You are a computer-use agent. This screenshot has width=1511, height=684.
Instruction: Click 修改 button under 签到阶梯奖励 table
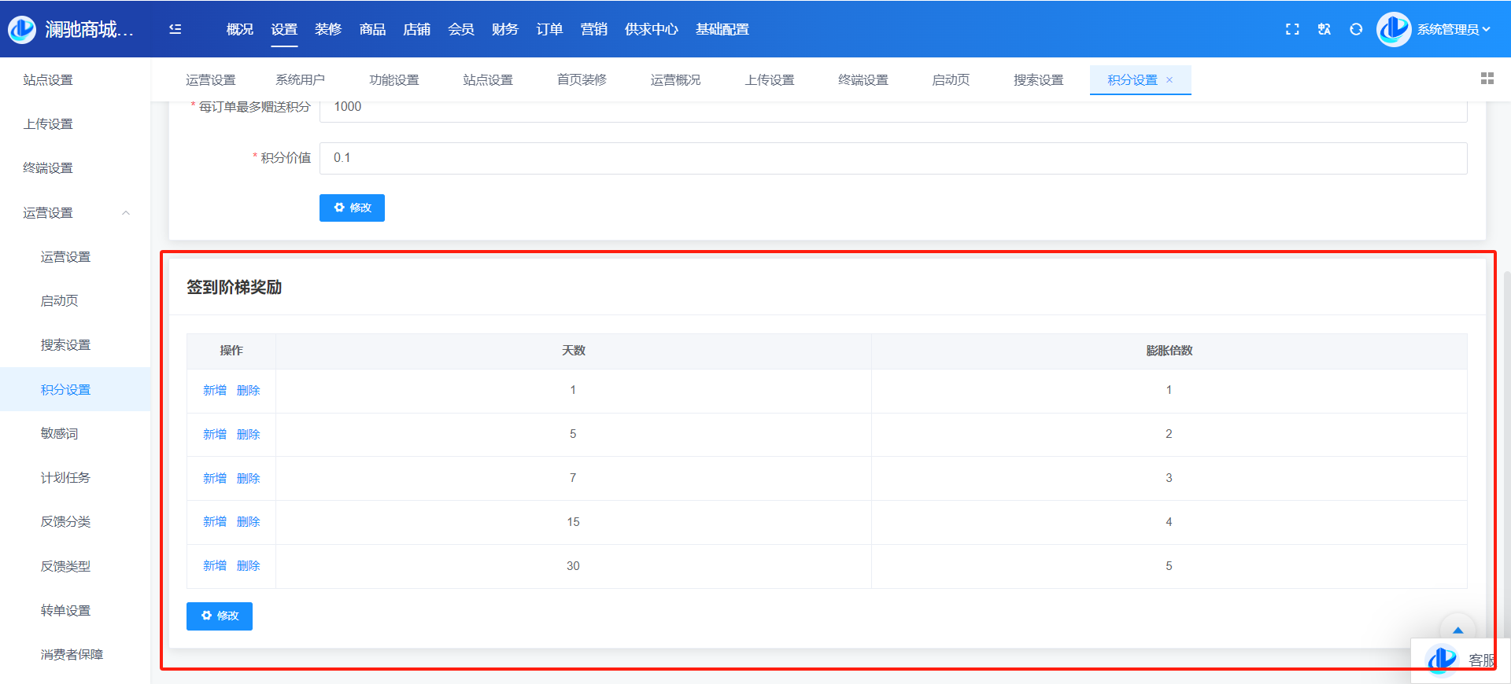click(220, 616)
